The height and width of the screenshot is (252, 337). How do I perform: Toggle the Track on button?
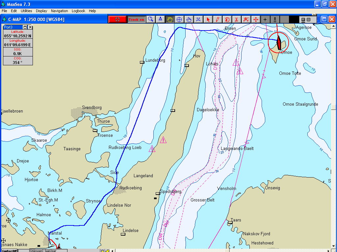click(x=136, y=19)
